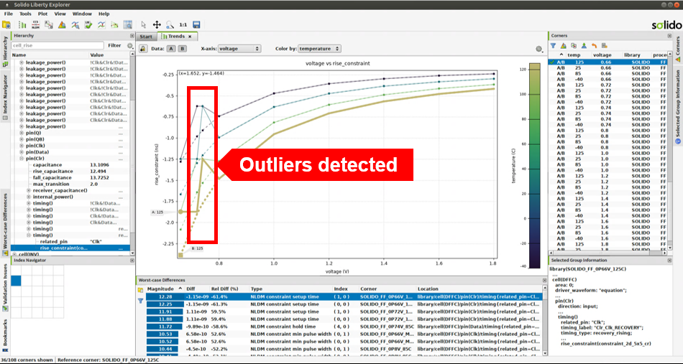Viewport: 683px width, 364px height.
Task: Open plot settings gear at chart top-right
Action: tap(539, 49)
